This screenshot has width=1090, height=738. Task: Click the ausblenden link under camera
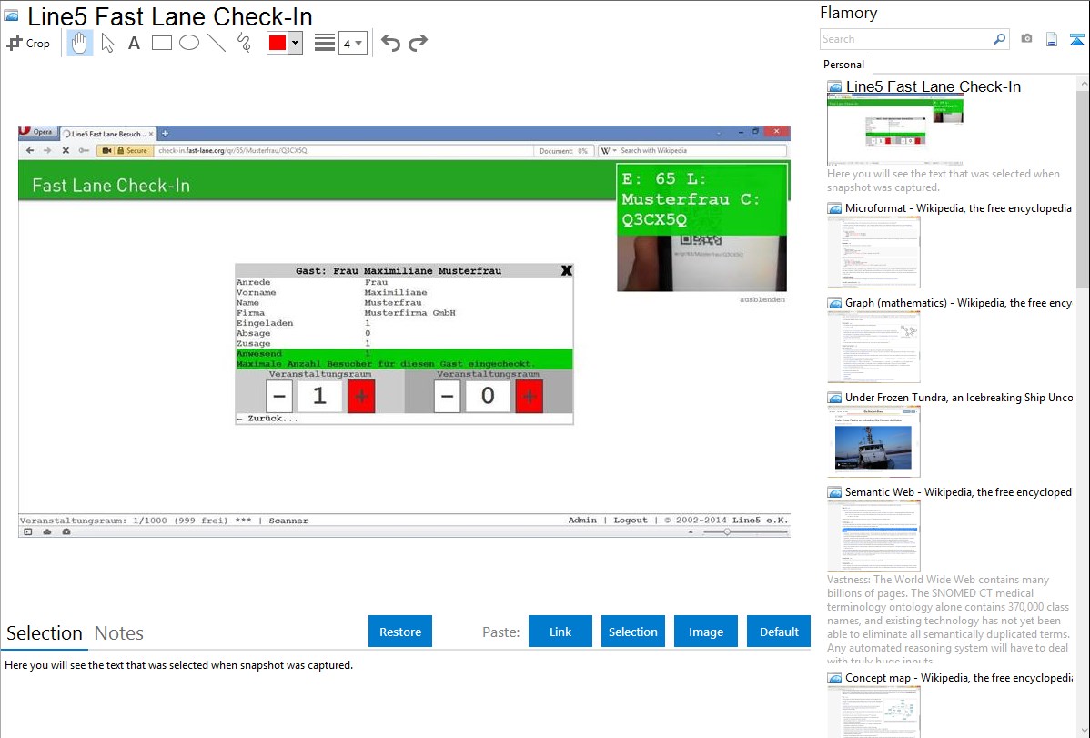(762, 299)
